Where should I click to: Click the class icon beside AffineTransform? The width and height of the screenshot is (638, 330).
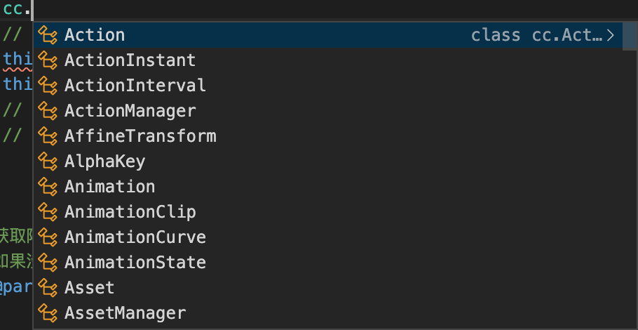click(x=48, y=136)
